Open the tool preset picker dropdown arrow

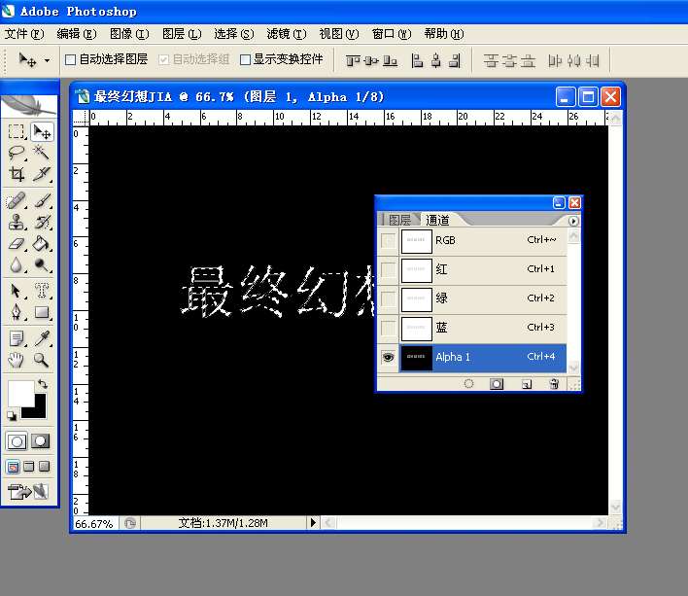(x=47, y=60)
